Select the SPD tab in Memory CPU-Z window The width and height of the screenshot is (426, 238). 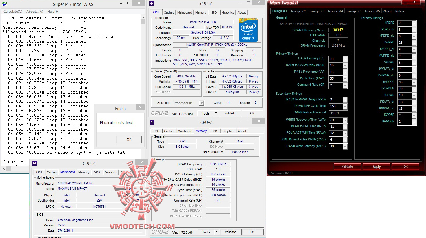coord(214,131)
